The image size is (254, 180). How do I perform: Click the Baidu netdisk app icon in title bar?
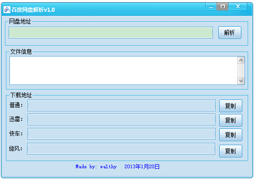(x=7, y=10)
